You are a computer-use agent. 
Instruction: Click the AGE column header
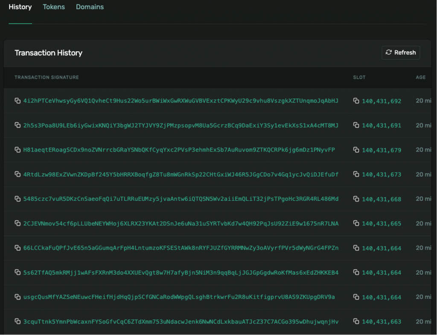coord(420,77)
